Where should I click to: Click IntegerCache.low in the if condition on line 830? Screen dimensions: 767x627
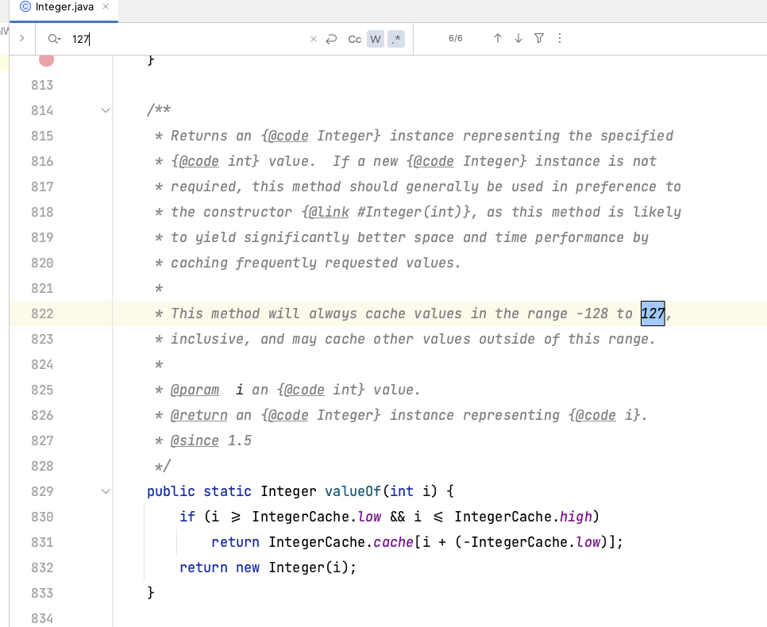317,517
